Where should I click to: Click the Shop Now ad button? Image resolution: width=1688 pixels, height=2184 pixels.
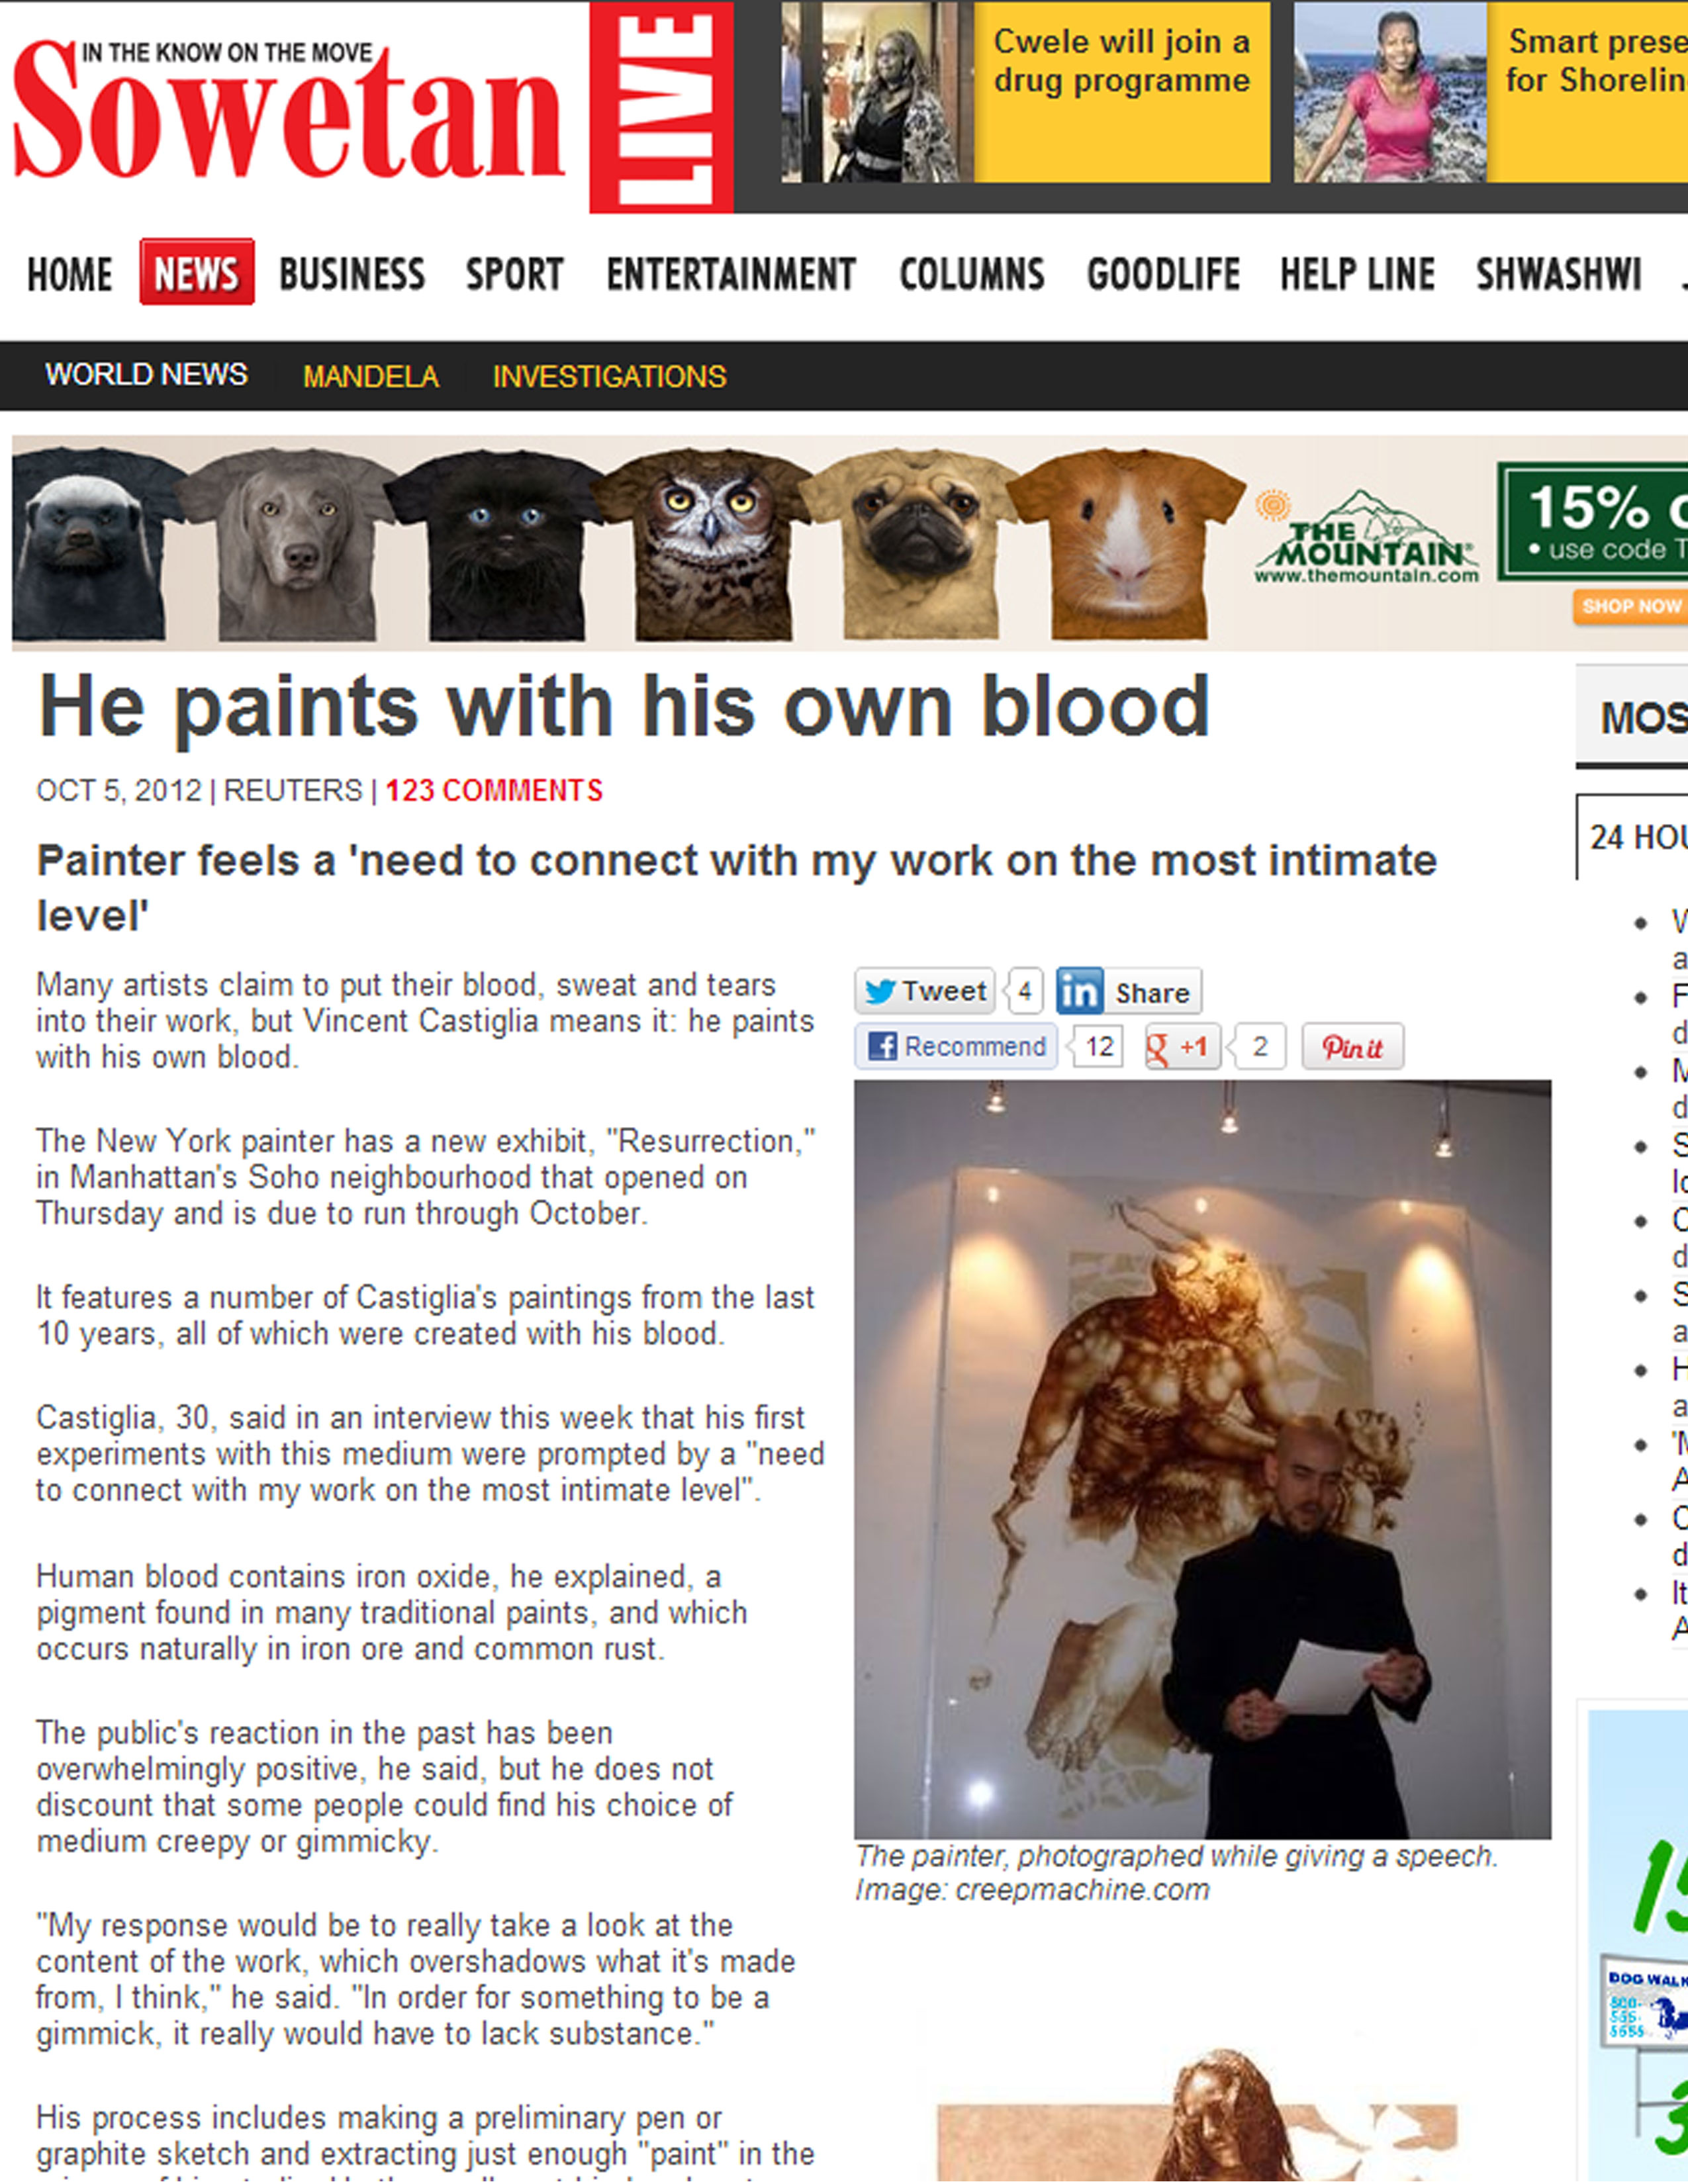pos(1630,606)
